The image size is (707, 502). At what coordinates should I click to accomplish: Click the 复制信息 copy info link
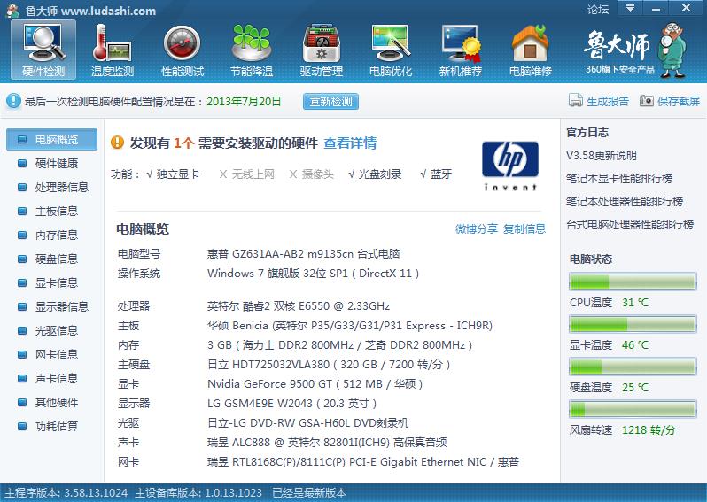point(524,228)
